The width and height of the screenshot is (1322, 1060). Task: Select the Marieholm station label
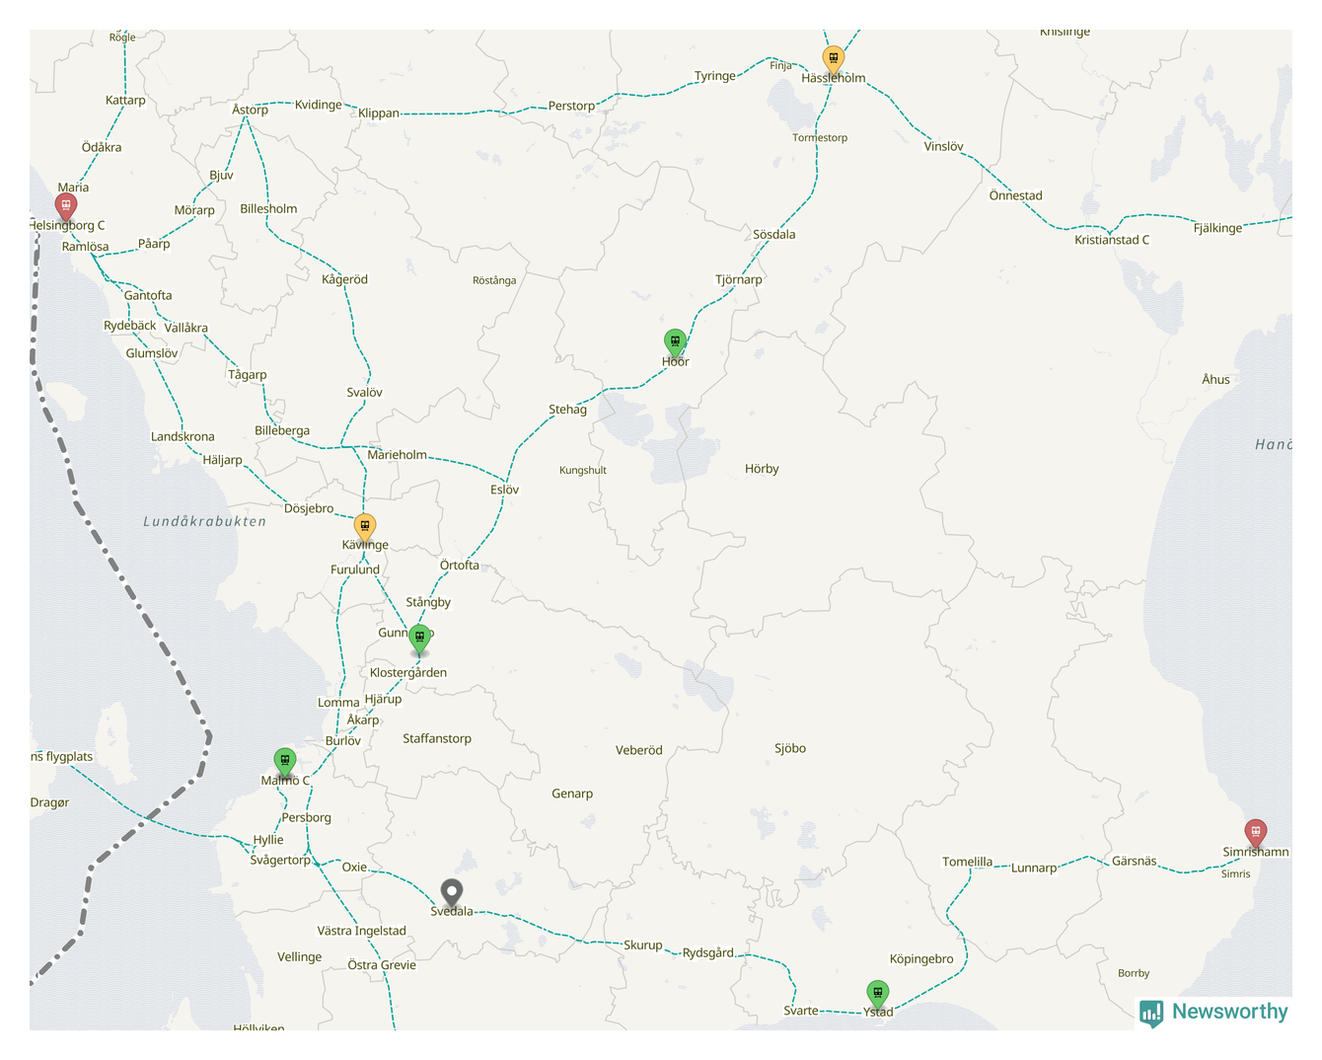[397, 455]
